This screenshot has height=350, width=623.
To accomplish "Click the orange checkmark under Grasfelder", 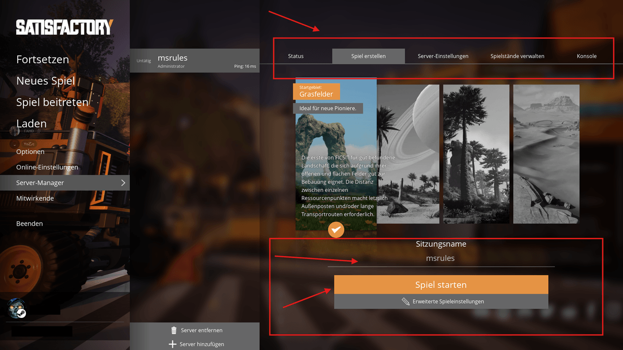I will pyautogui.click(x=336, y=229).
